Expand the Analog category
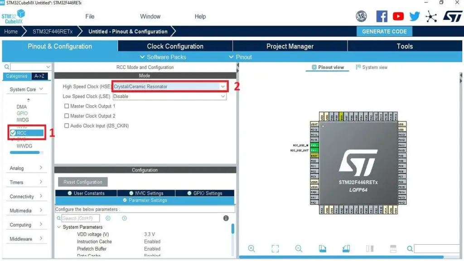This screenshot has height=261, width=464. point(26,168)
